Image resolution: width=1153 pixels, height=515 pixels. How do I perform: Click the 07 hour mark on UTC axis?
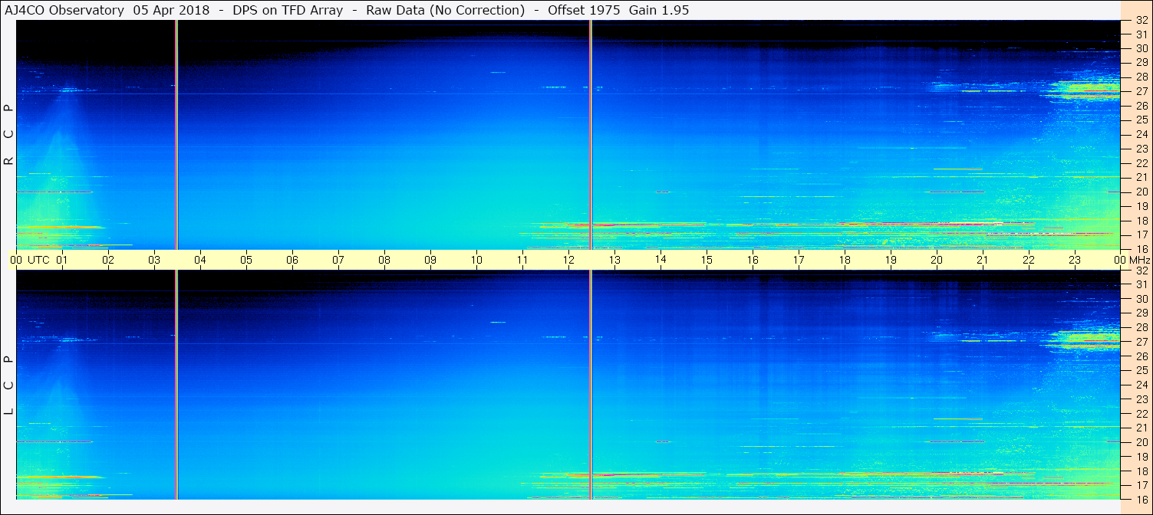coord(338,260)
